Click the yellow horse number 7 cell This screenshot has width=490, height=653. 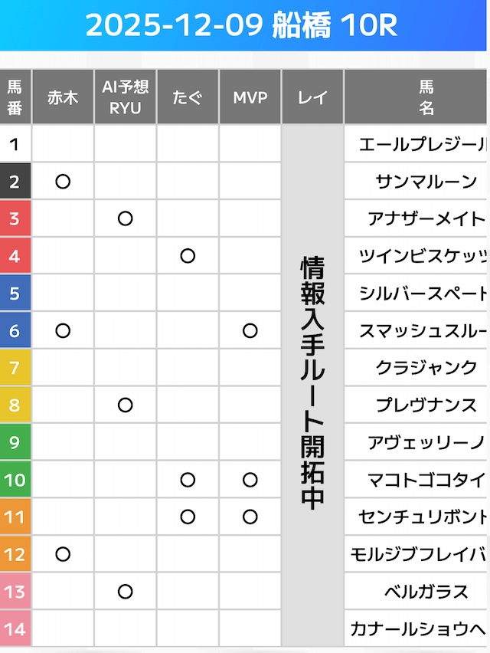pos(15,368)
